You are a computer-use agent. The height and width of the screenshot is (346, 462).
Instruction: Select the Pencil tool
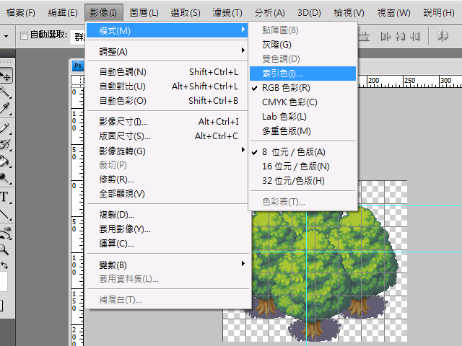(5, 128)
